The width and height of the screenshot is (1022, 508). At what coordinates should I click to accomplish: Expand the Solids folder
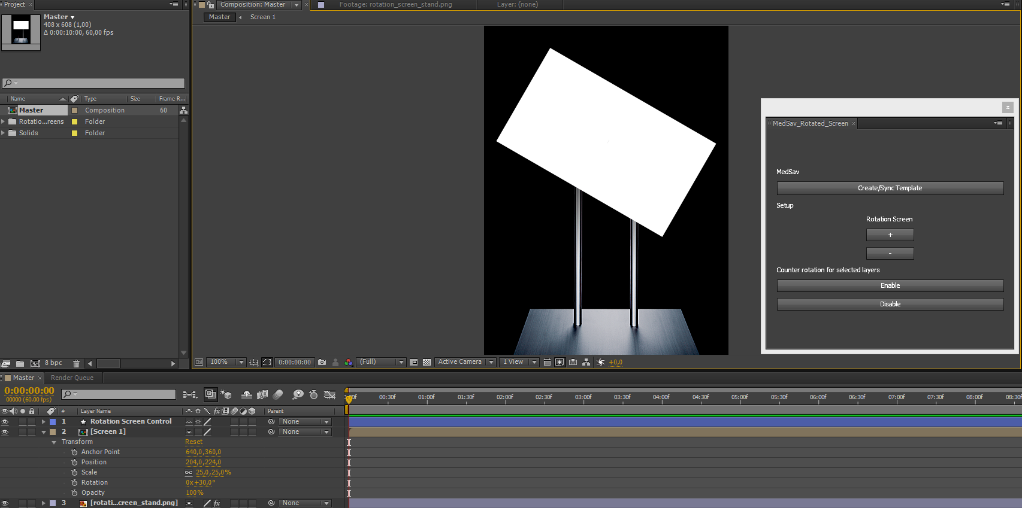pos(3,133)
